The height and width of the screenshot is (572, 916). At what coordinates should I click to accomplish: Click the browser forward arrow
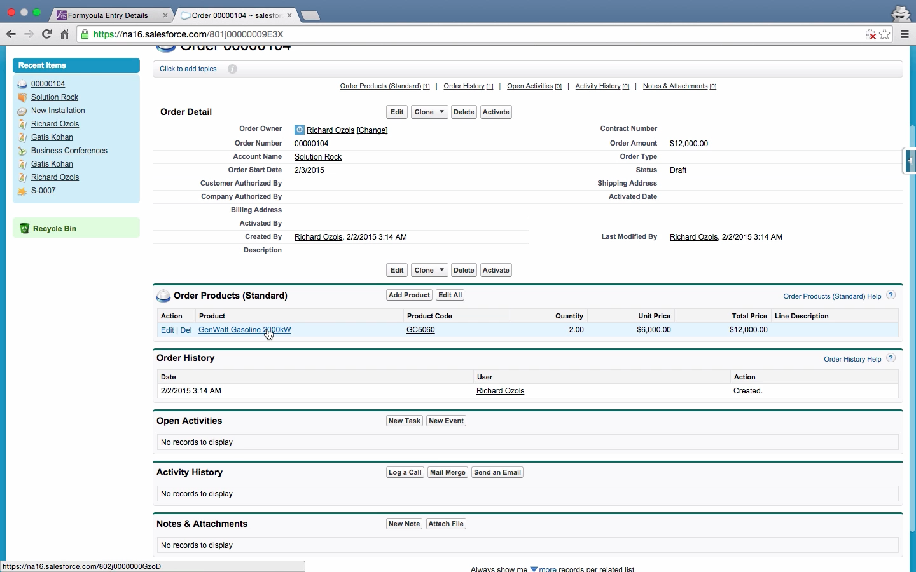pyautogui.click(x=29, y=34)
